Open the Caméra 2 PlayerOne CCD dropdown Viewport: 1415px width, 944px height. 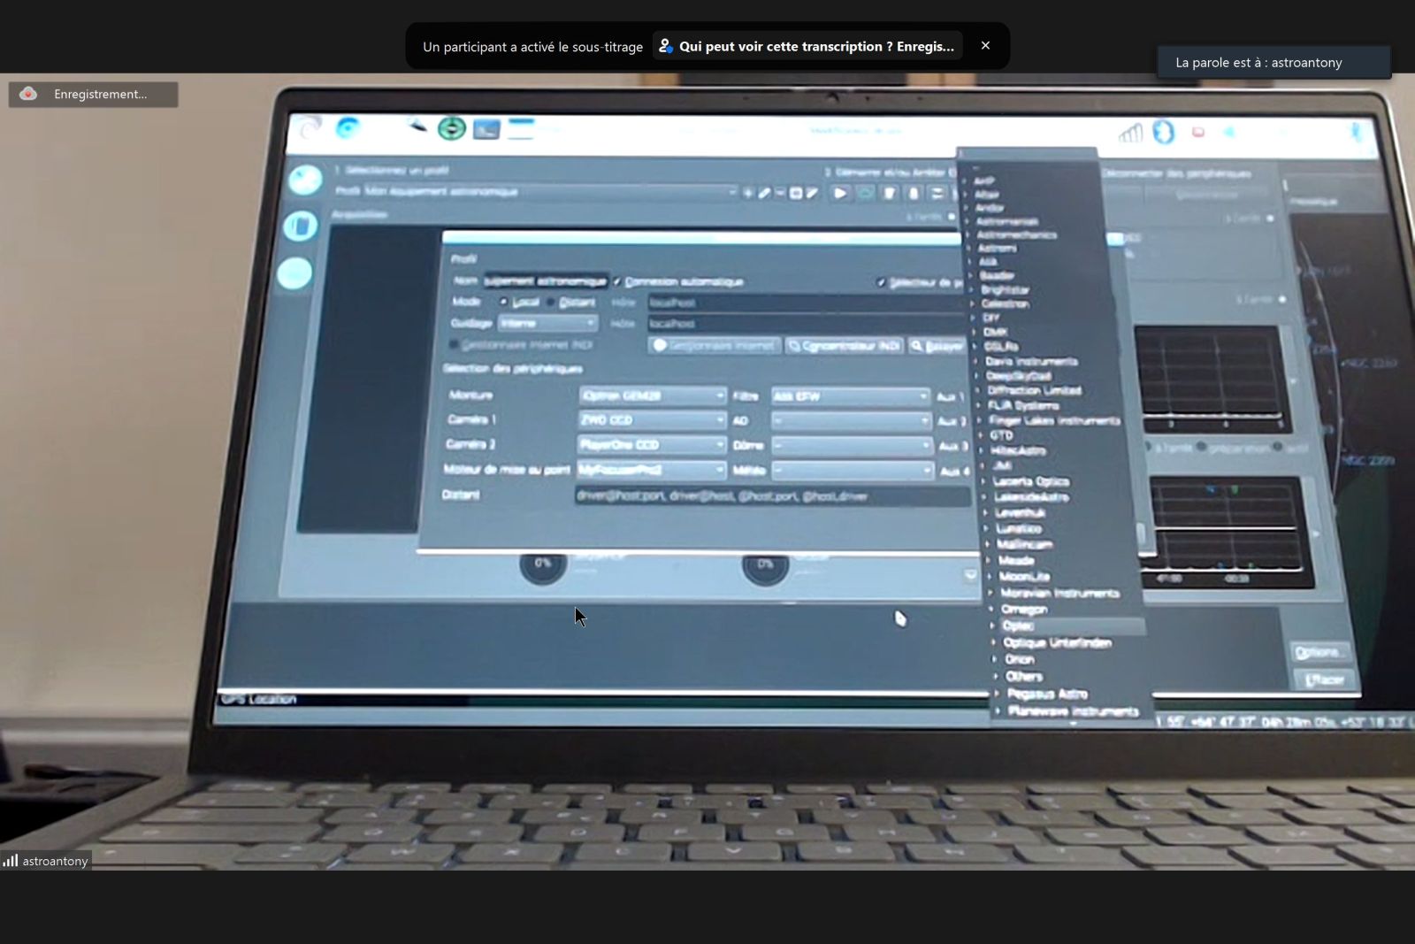point(652,445)
